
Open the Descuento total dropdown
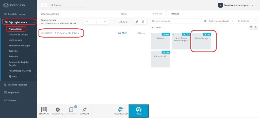[x=67, y=33]
